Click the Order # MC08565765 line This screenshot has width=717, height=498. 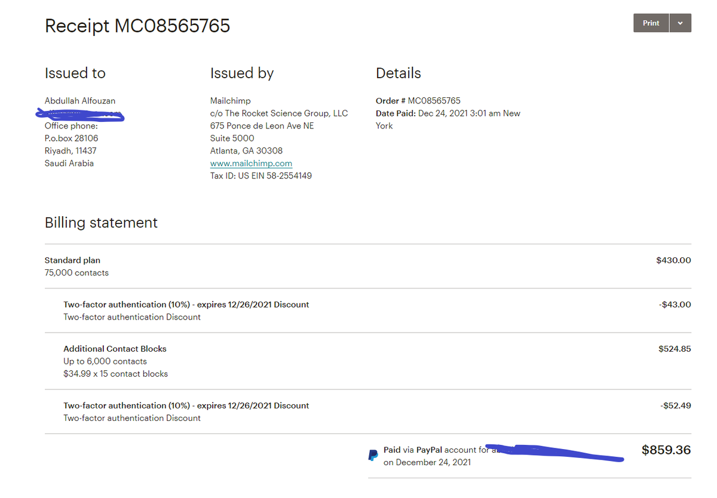[x=418, y=100]
